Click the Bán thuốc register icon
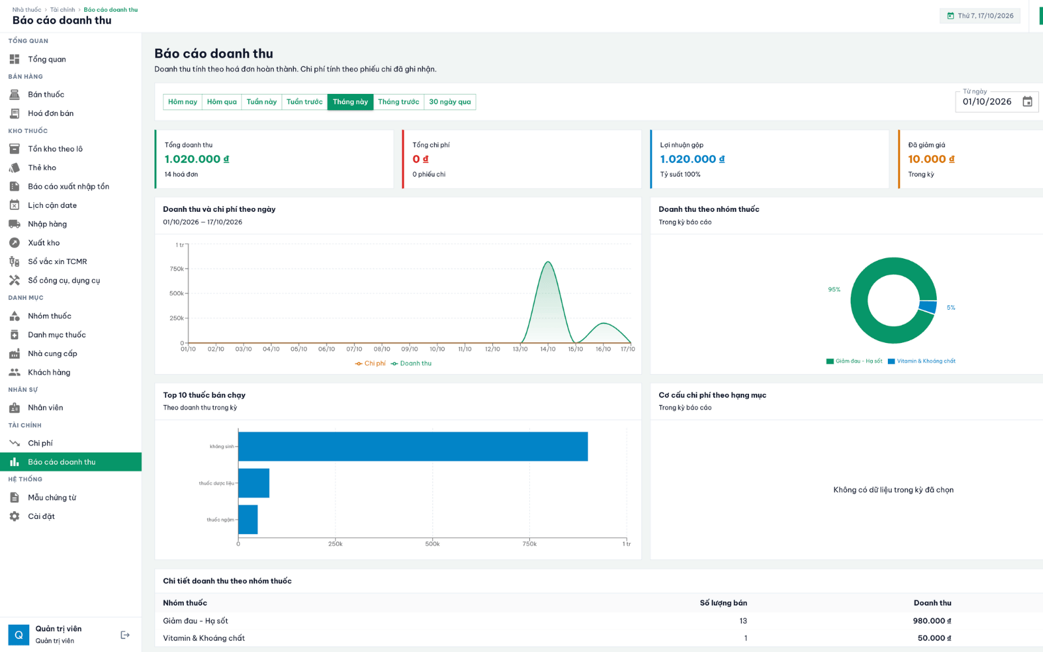The width and height of the screenshot is (1043, 652). pos(14,95)
